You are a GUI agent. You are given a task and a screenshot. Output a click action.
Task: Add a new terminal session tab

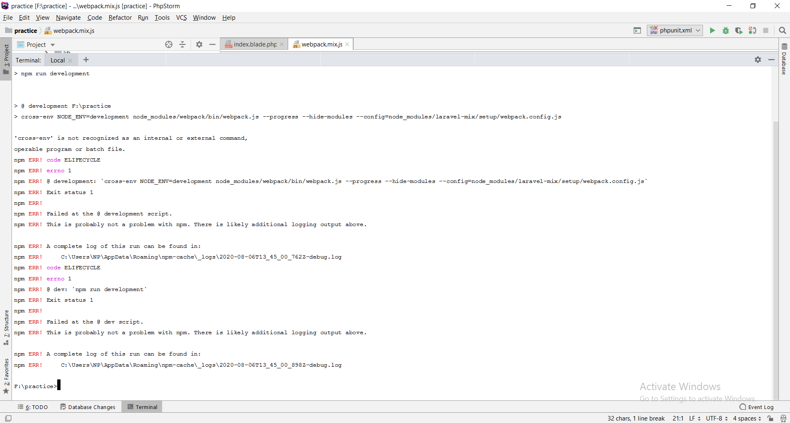pyautogui.click(x=86, y=60)
